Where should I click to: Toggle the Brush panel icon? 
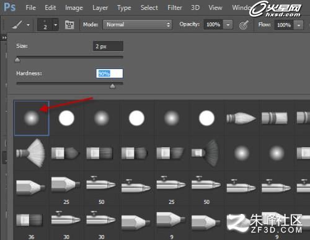(69, 25)
